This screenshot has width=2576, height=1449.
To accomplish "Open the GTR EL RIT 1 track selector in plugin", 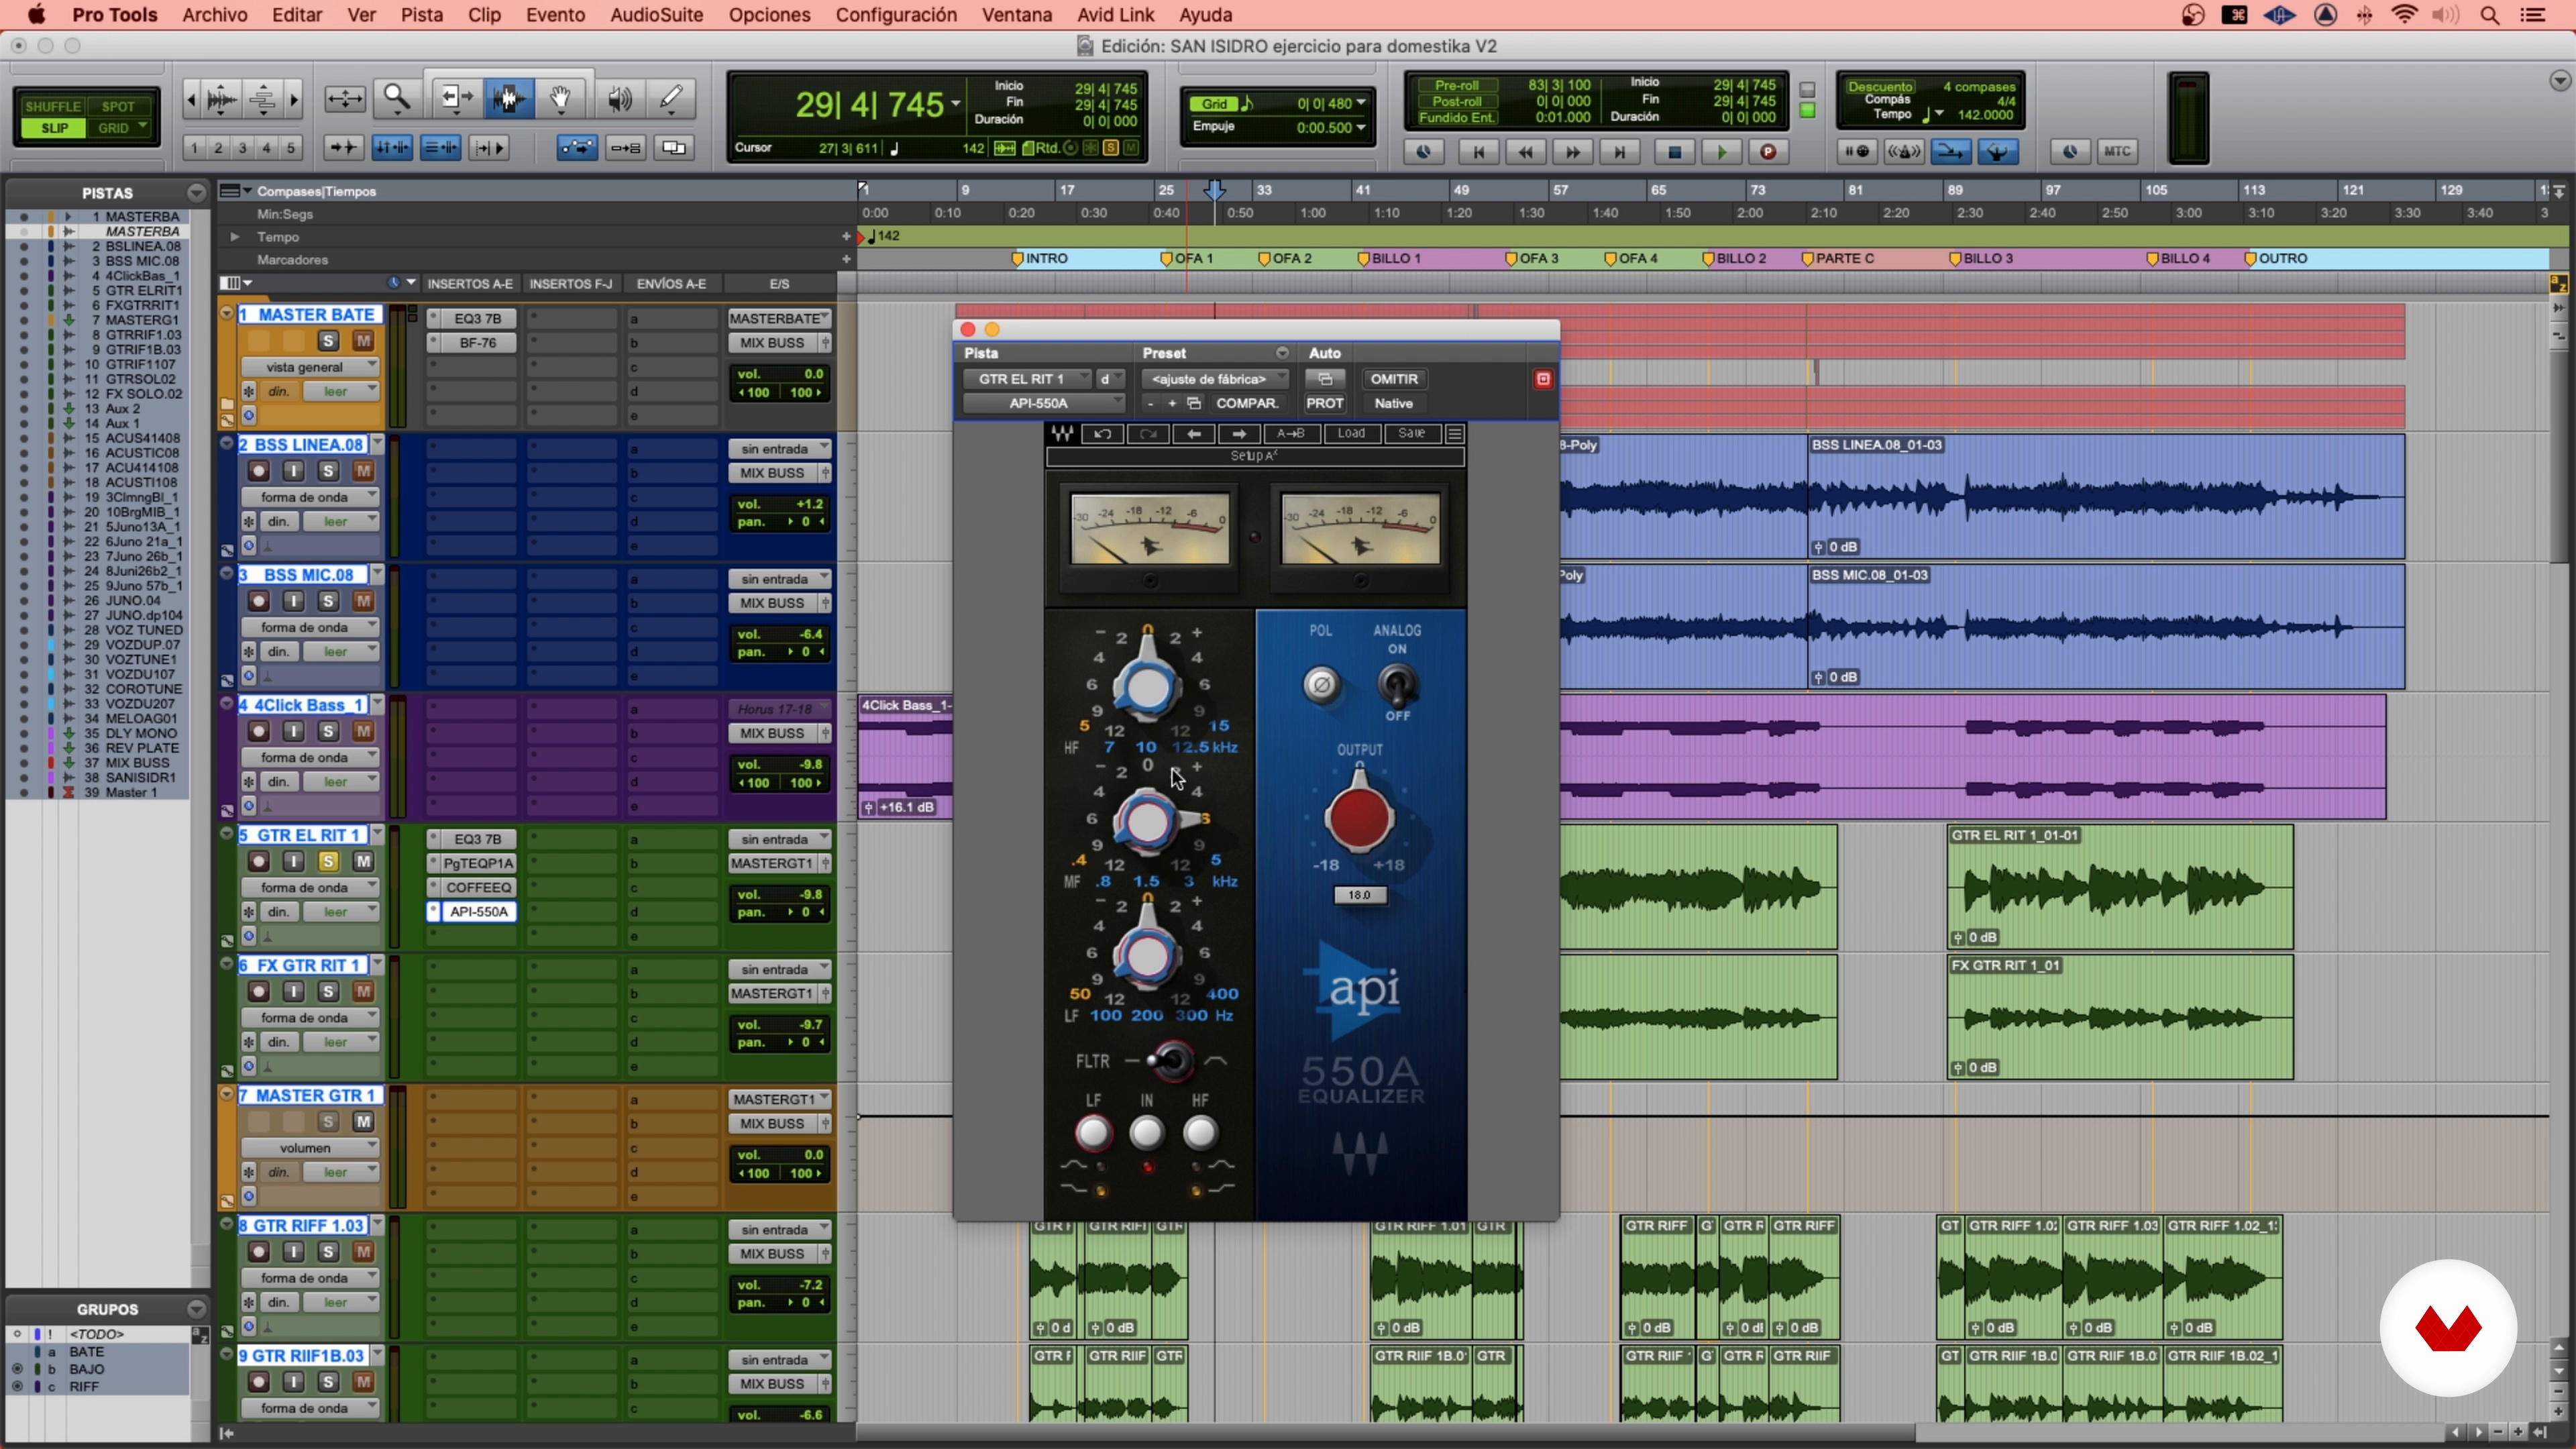I will tap(1027, 379).
